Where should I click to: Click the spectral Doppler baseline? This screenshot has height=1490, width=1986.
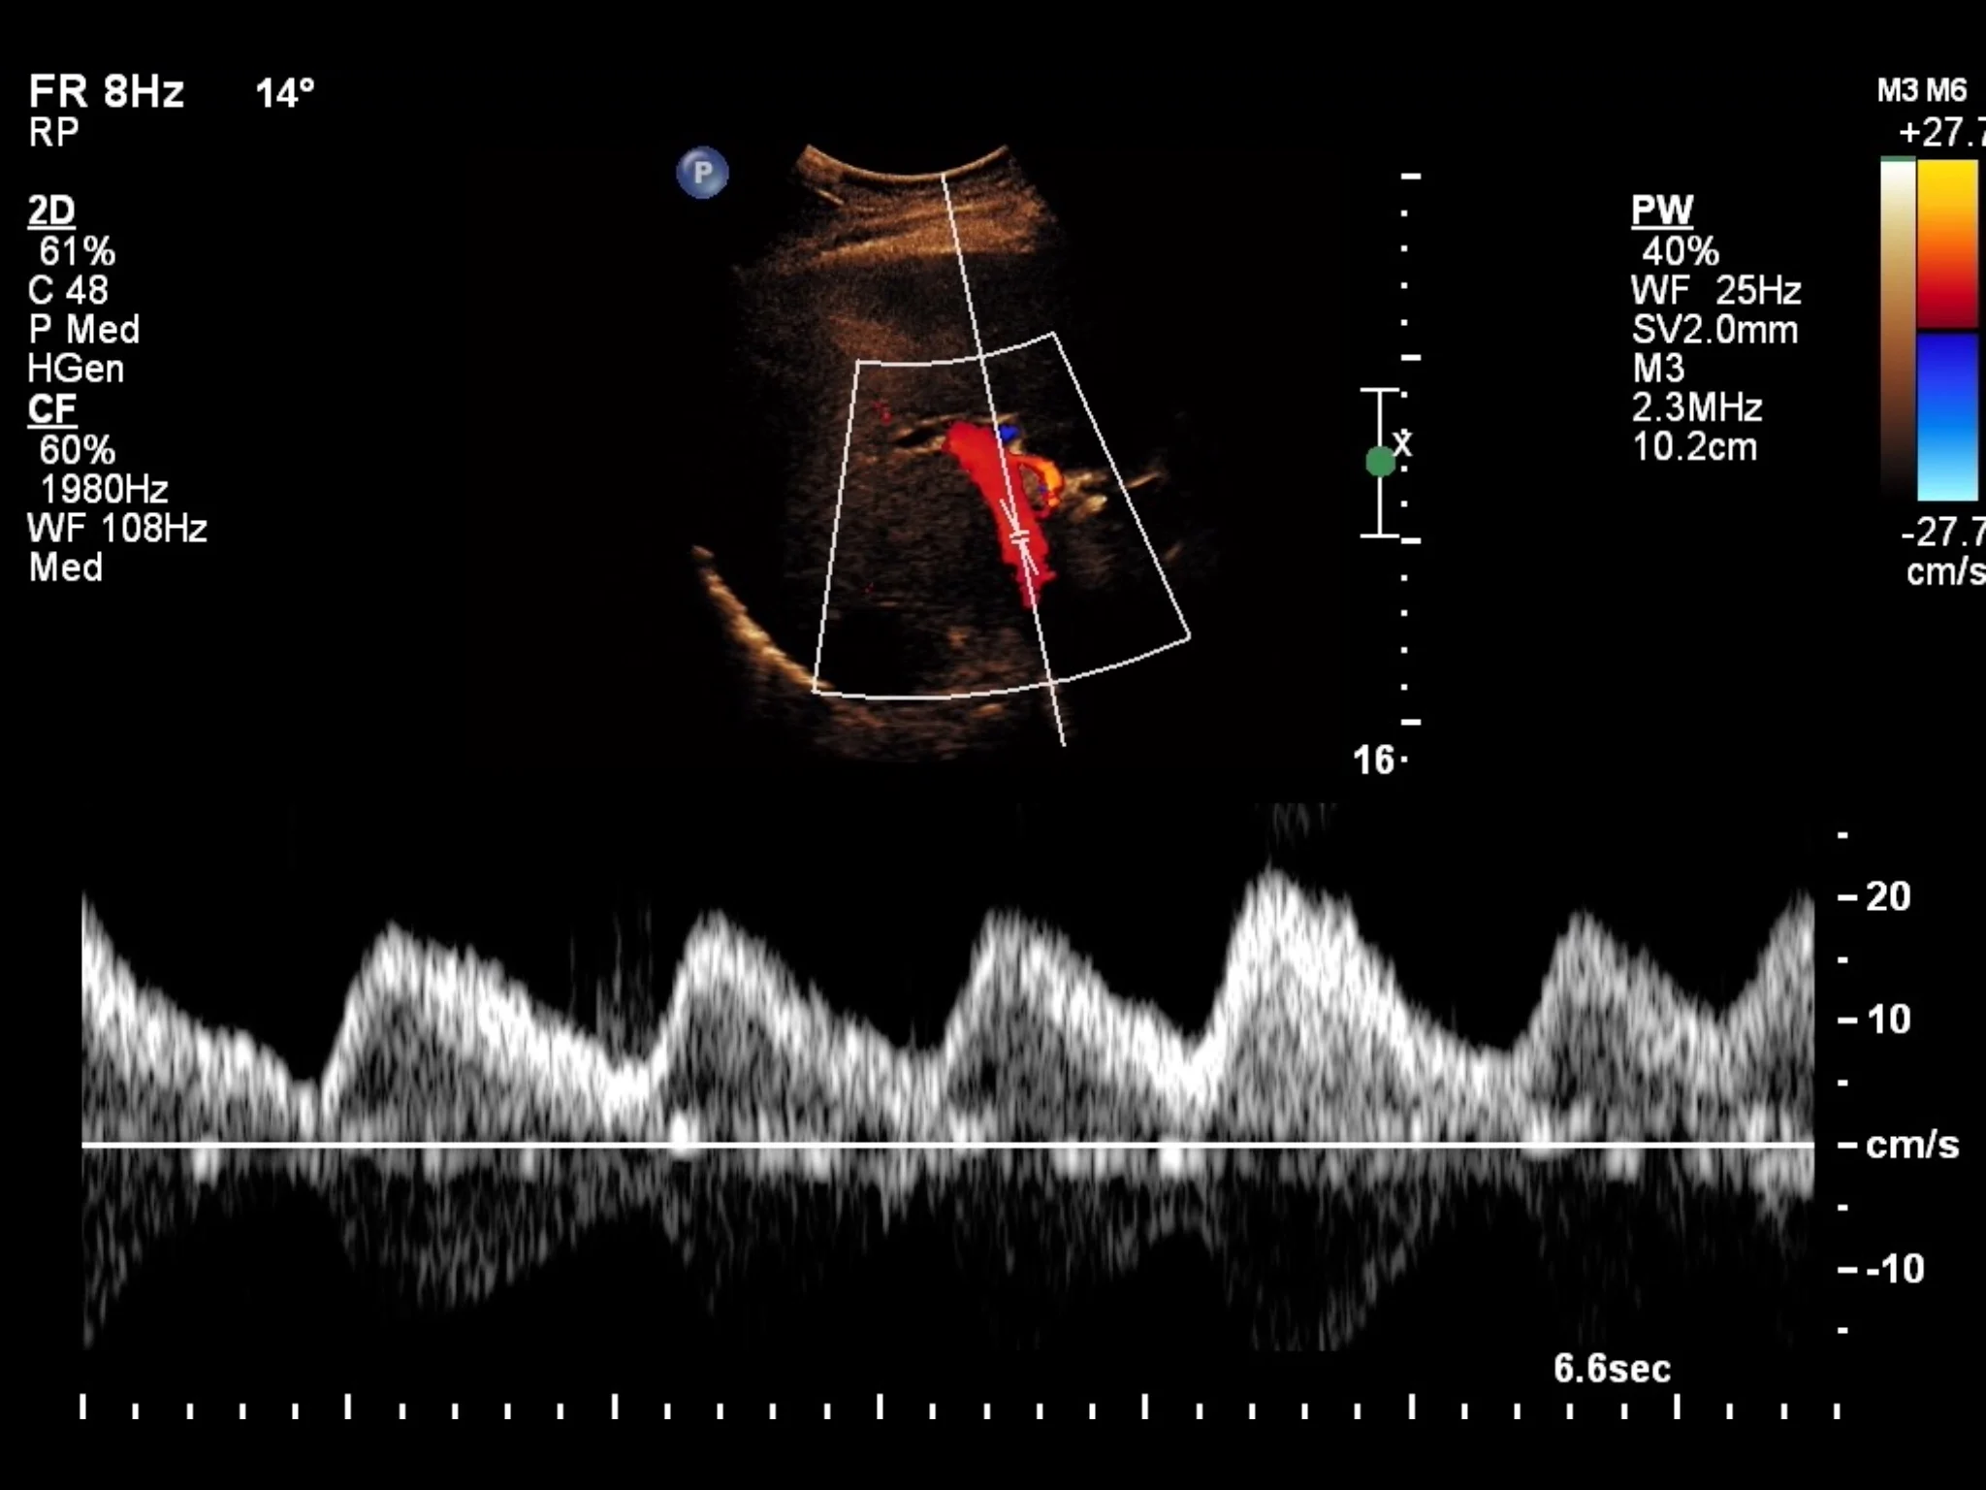coord(946,1146)
